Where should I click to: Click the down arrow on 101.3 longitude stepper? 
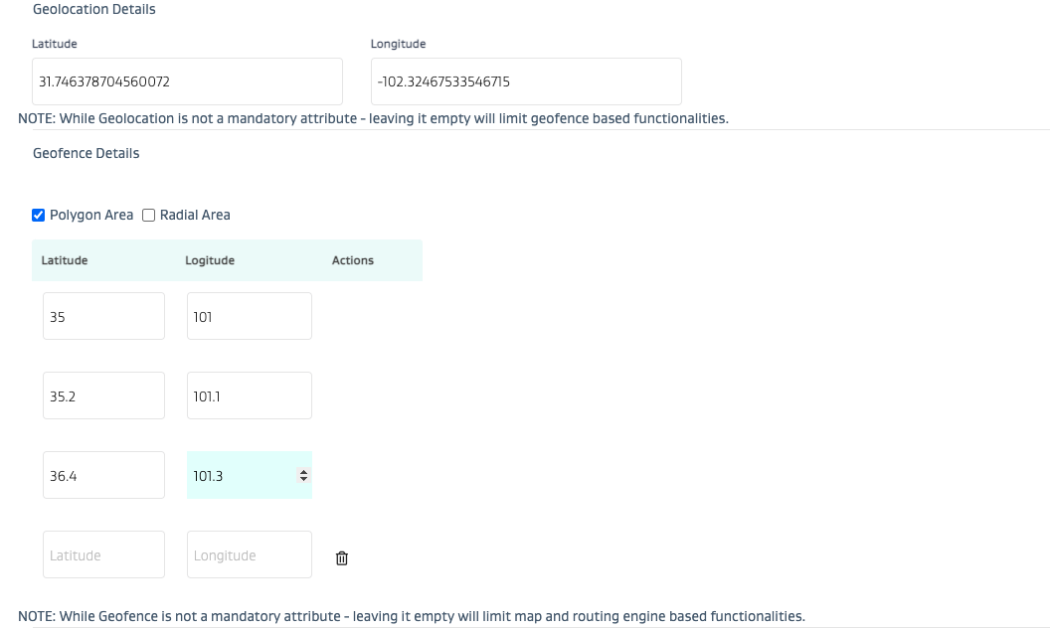[303, 480]
